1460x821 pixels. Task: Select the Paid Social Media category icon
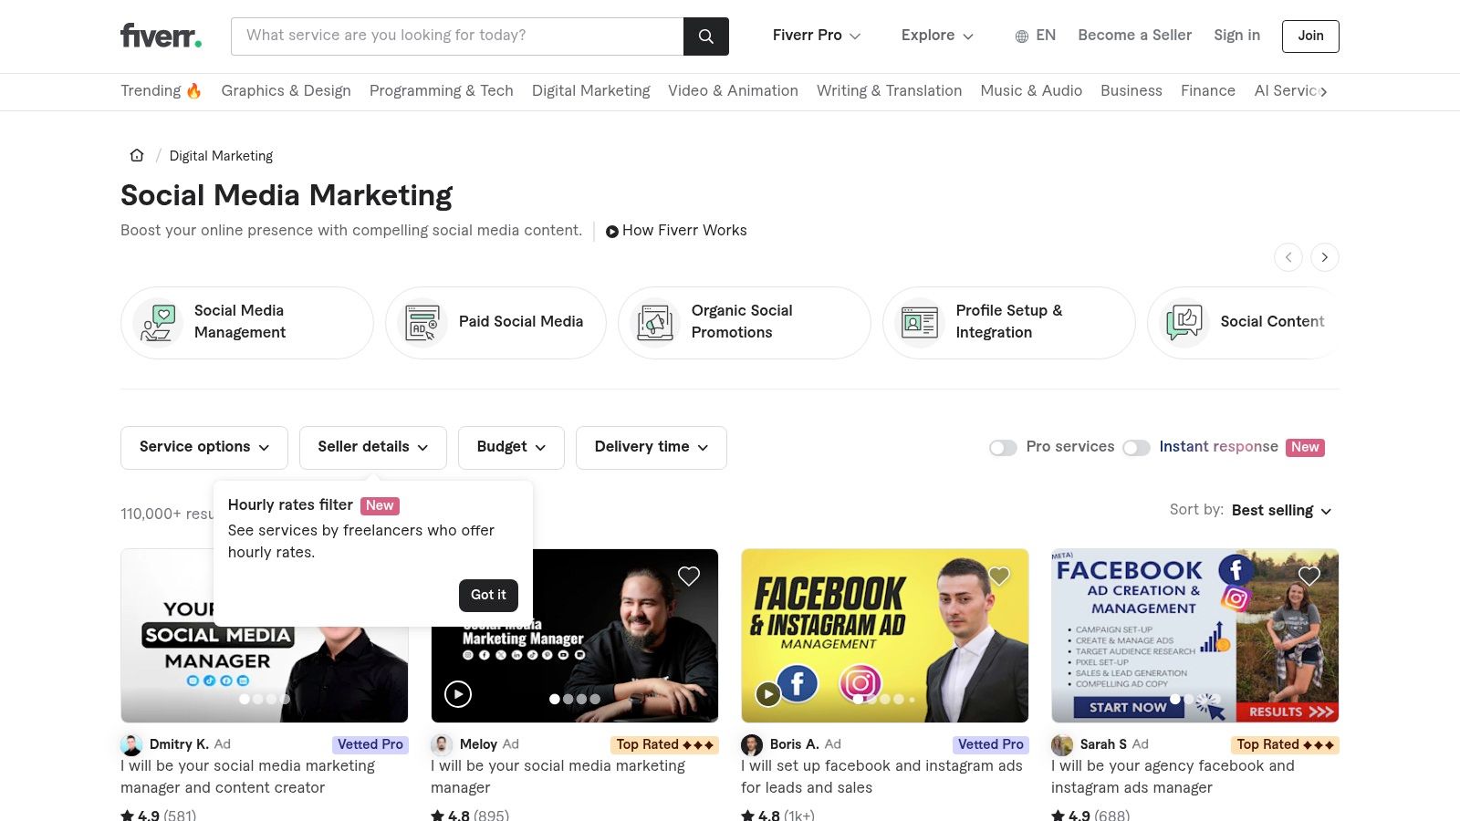coord(422,322)
